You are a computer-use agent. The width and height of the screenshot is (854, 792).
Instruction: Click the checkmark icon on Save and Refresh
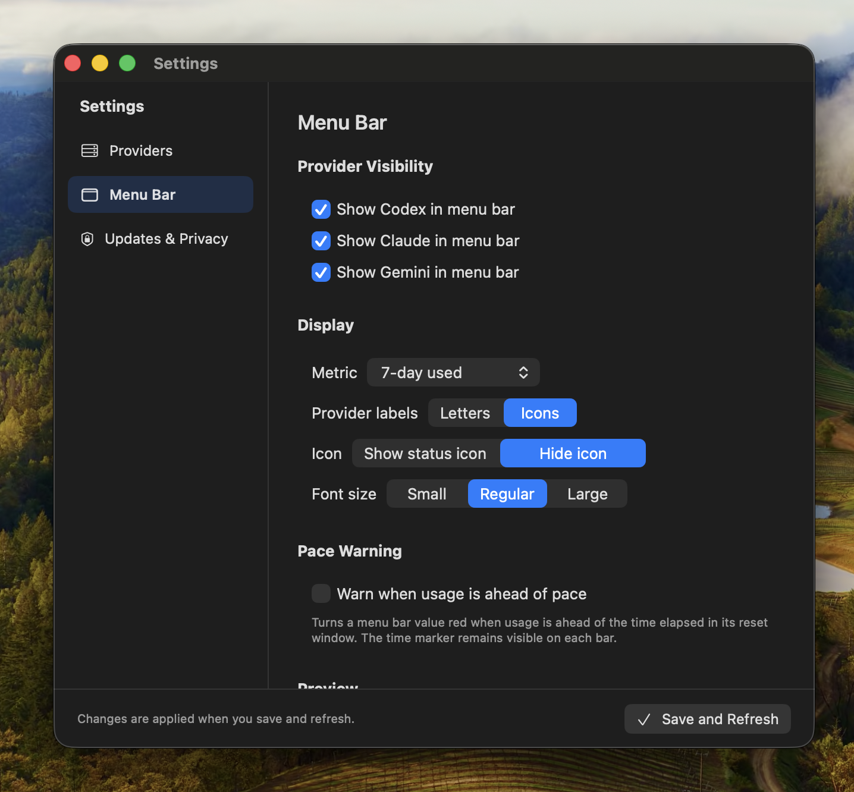pos(644,719)
